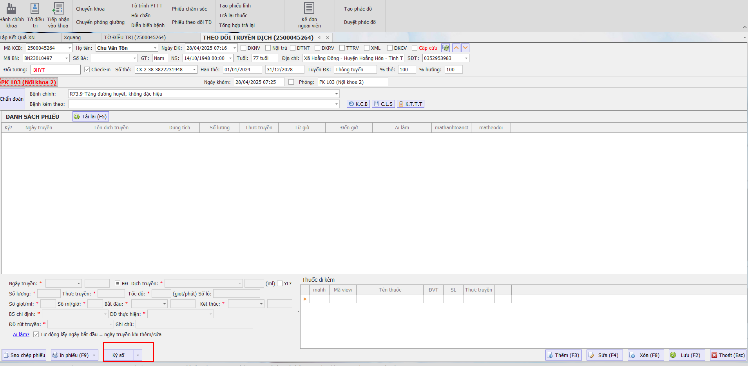Click the Kê đơn ngoại viện icon

[309, 15]
